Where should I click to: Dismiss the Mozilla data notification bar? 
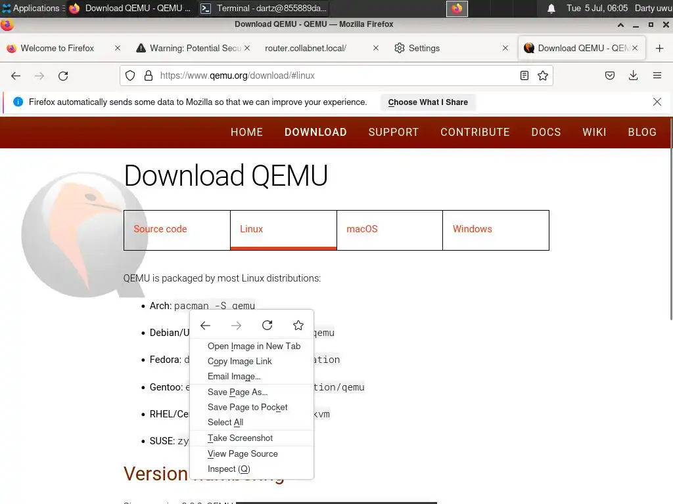tap(657, 102)
